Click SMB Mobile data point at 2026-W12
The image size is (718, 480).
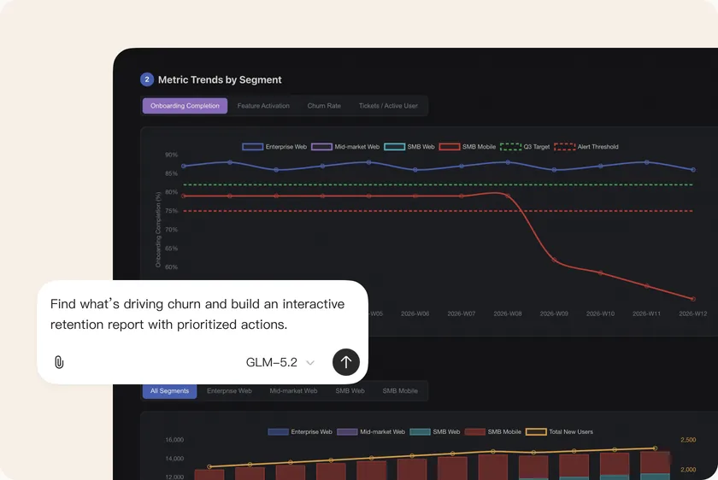[x=693, y=299]
